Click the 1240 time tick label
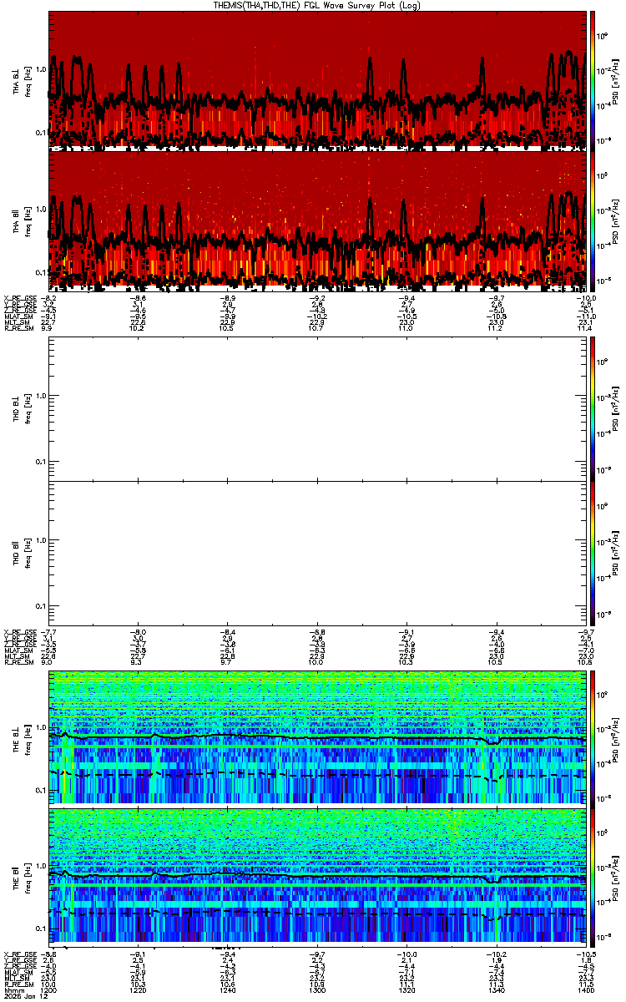Screen dimensions: 626x1002 pyautogui.click(x=229, y=989)
